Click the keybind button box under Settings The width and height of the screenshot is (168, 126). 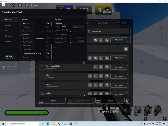point(59,23)
